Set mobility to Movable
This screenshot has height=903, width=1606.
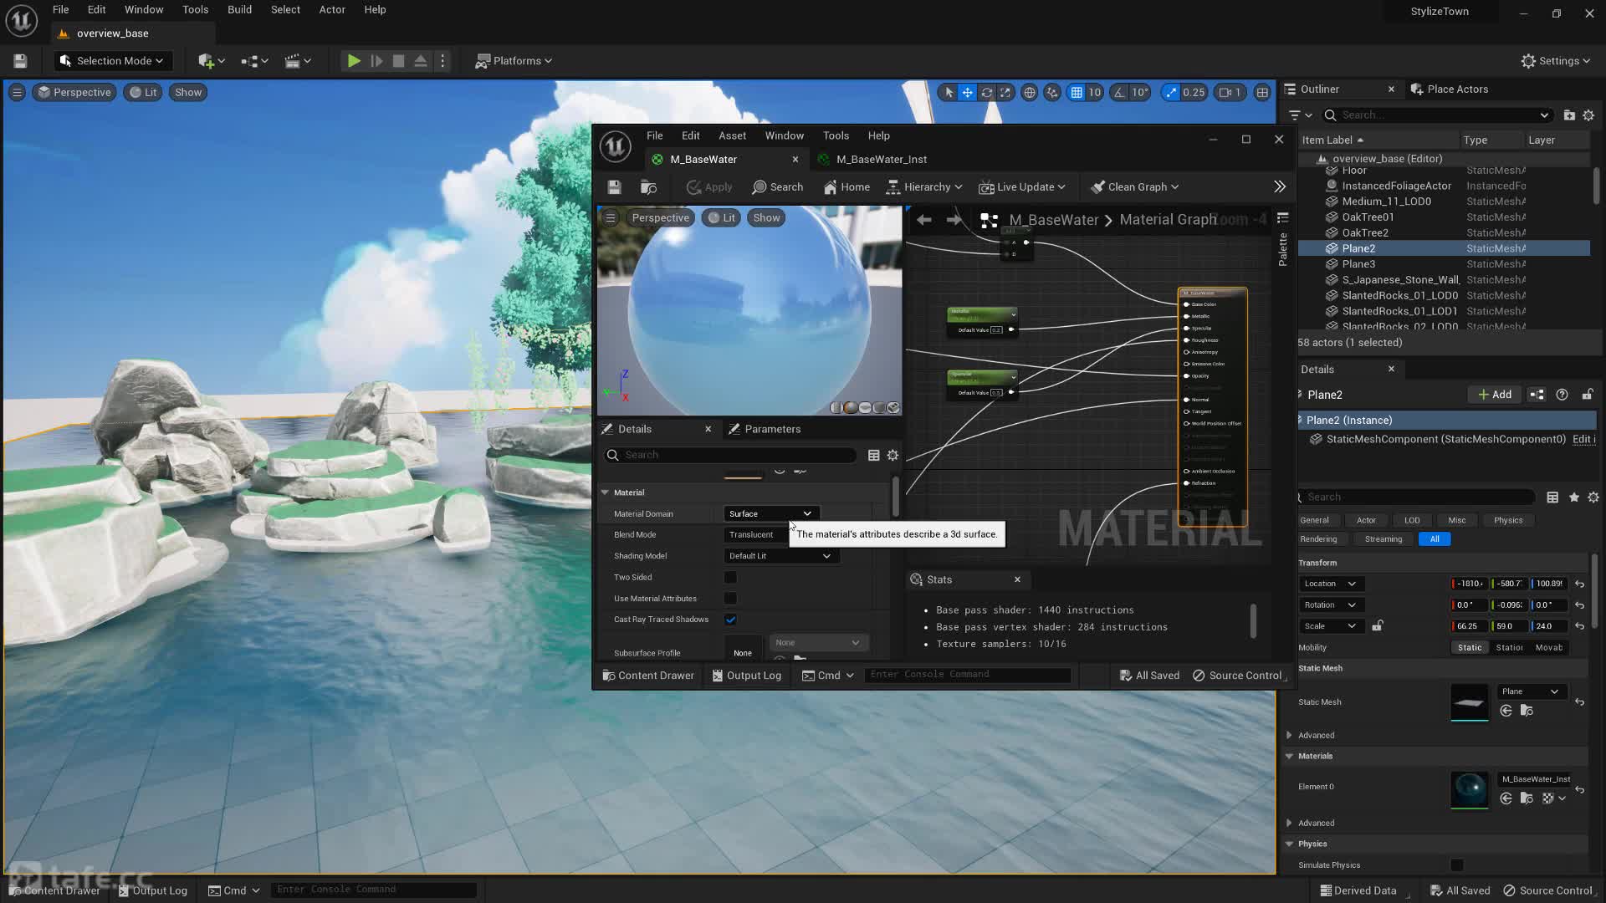(1548, 648)
